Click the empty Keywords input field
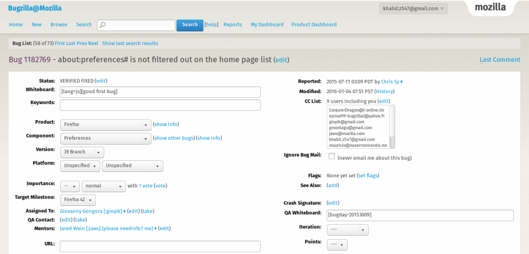The width and height of the screenshot is (529, 254). click(x=160, y=105)
